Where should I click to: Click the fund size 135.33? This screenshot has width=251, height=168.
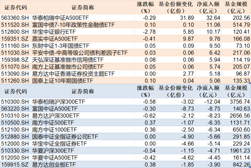(x=241, y=81)
